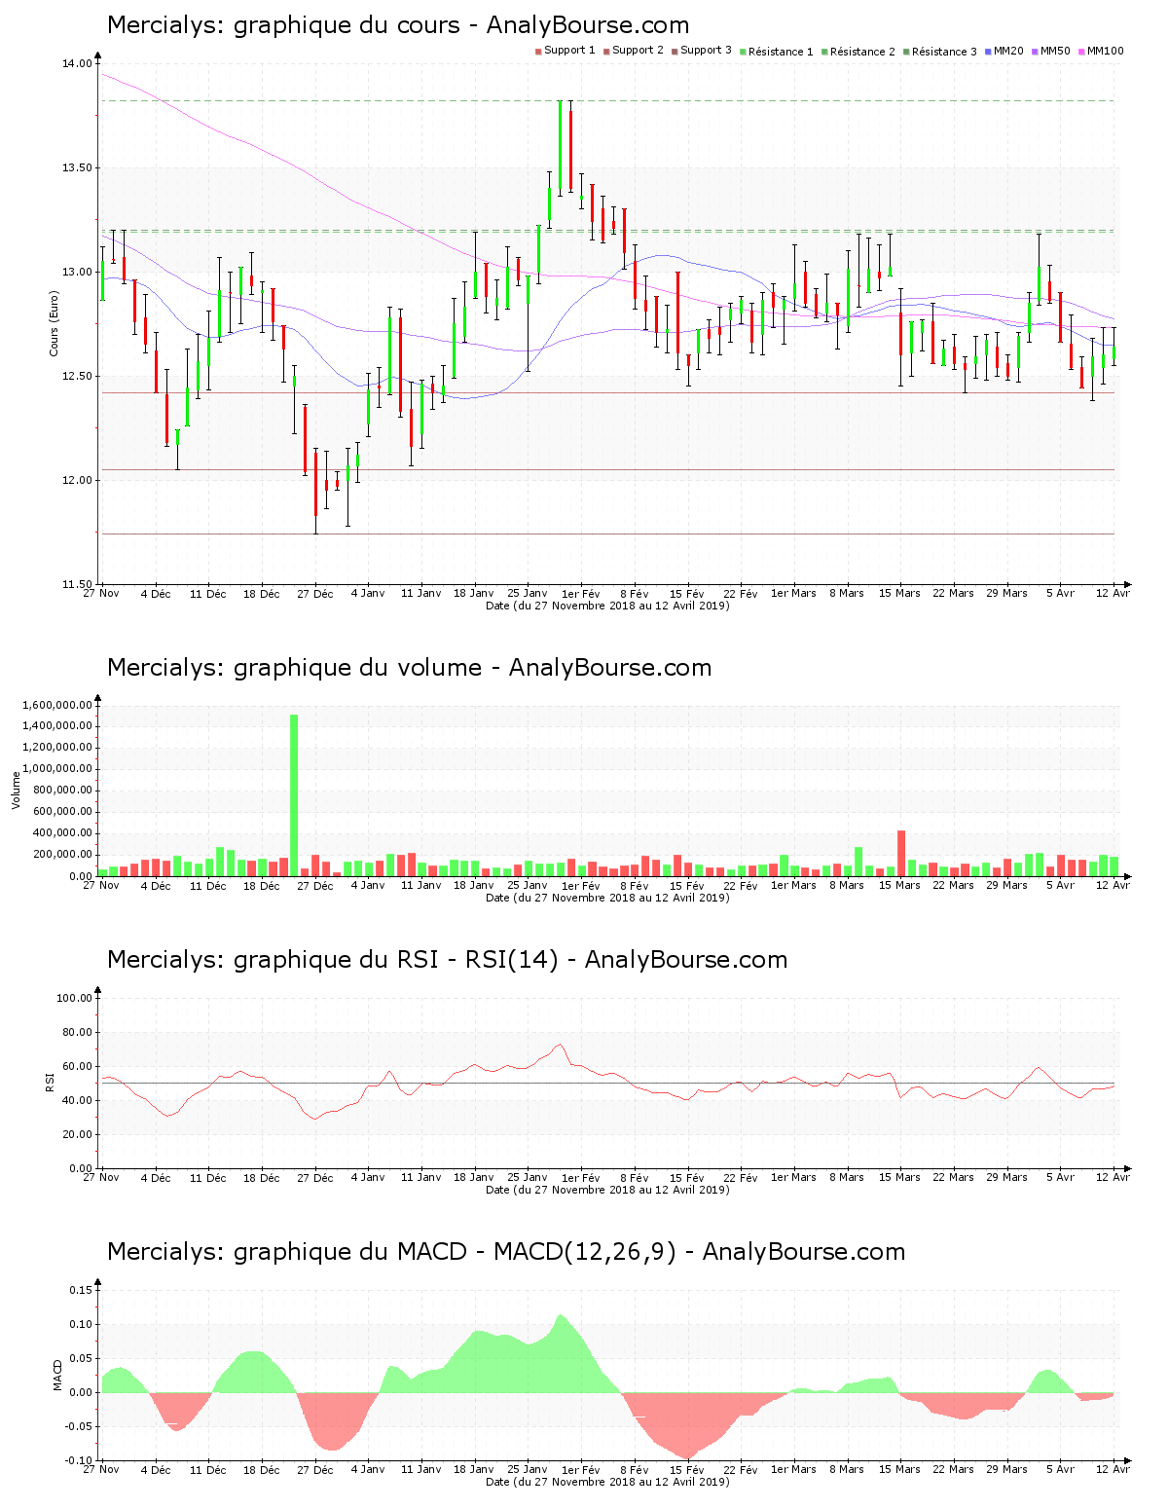Click '15 Fév' on the MACD chart axis
The width and height of the screenshot is (1168, 1509).
pos(687,1470)
